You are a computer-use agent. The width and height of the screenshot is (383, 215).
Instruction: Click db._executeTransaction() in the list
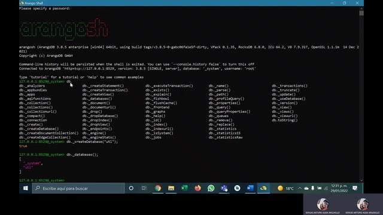tap(169, 86)
